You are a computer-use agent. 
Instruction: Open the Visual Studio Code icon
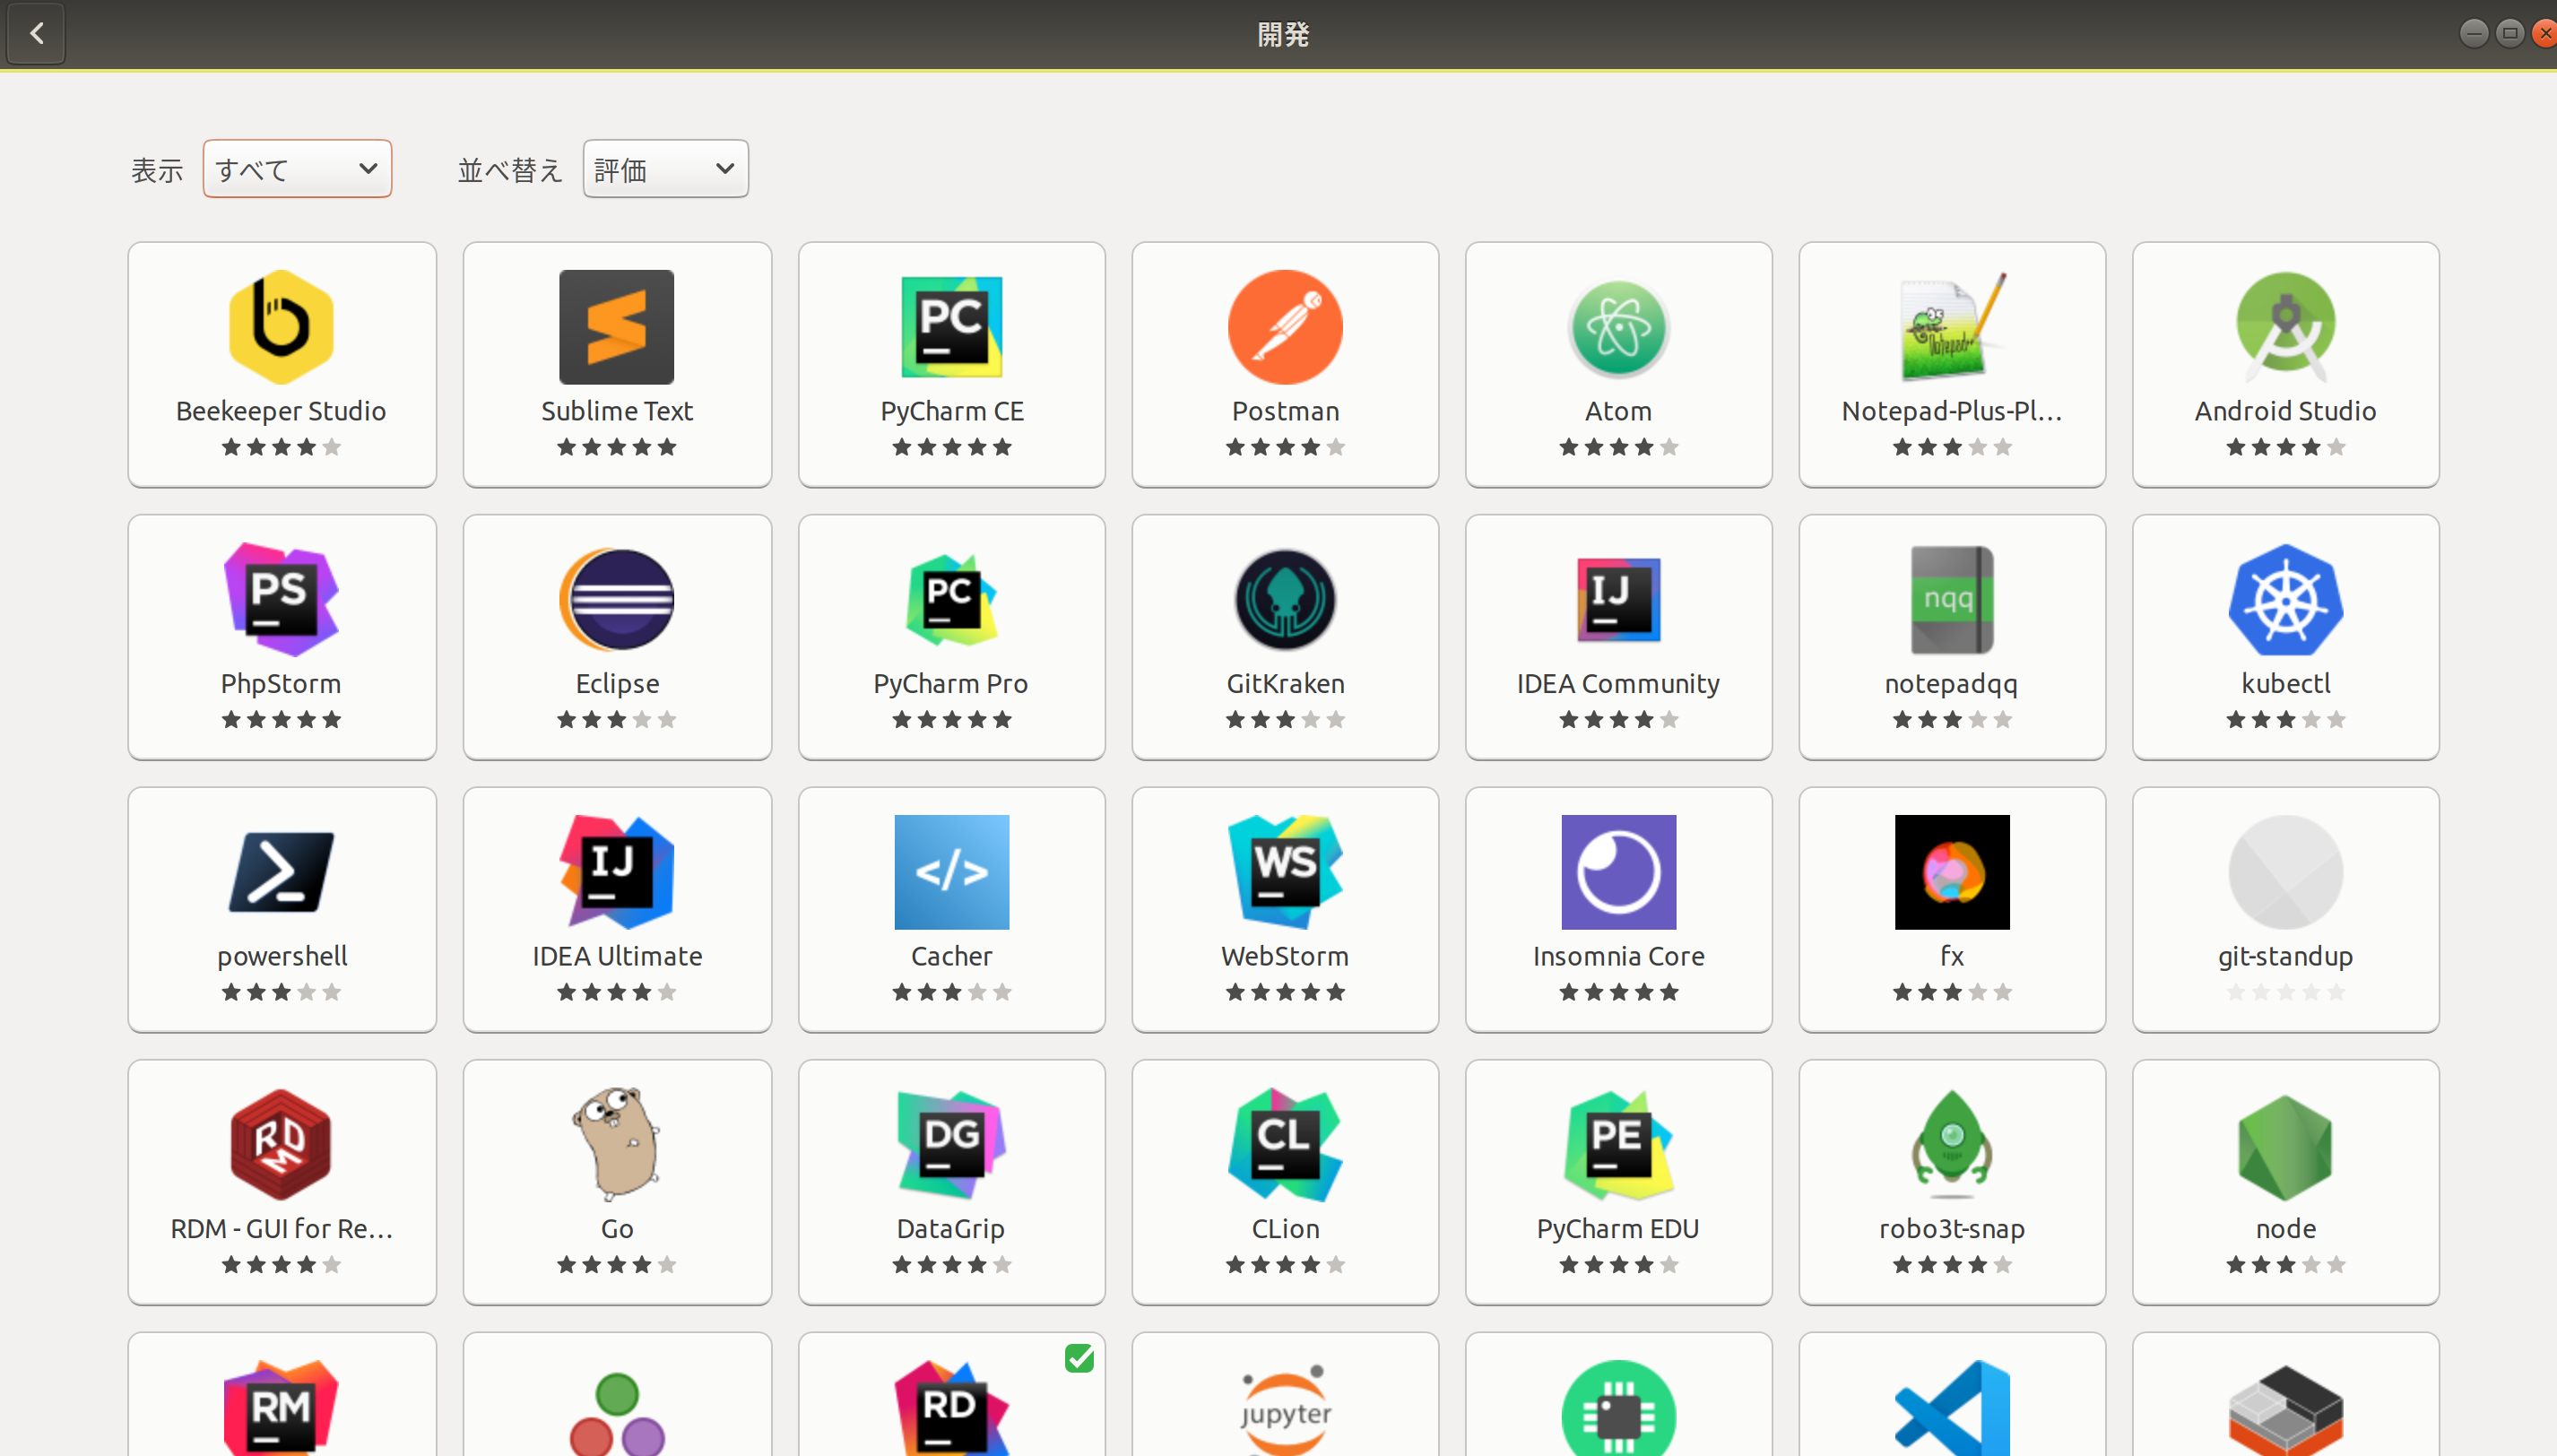tap(1952, 1408)
